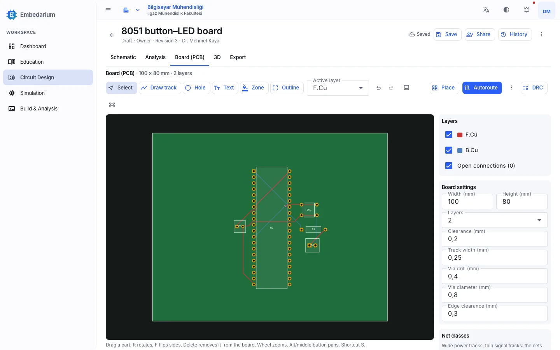The width and height of the screenshot is (560, 350).
Task: Click the red F.Cu color swatch
Action: [x=460, y=135]
